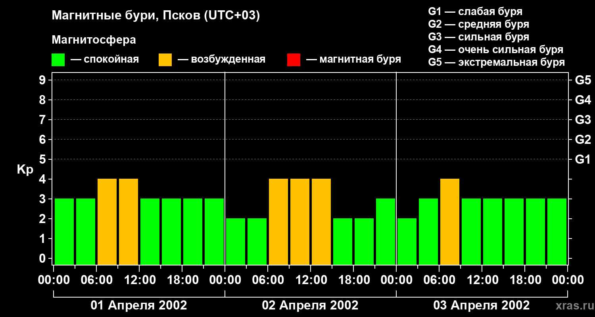Click the 12:00–15:00 orange bar on 02 Апреля
The height and width of the screenshot is (317, 595).
pos(321,222)
